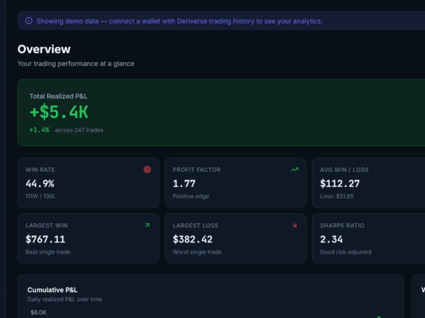Click 'Worst single trade' caption

pos(197,252)
